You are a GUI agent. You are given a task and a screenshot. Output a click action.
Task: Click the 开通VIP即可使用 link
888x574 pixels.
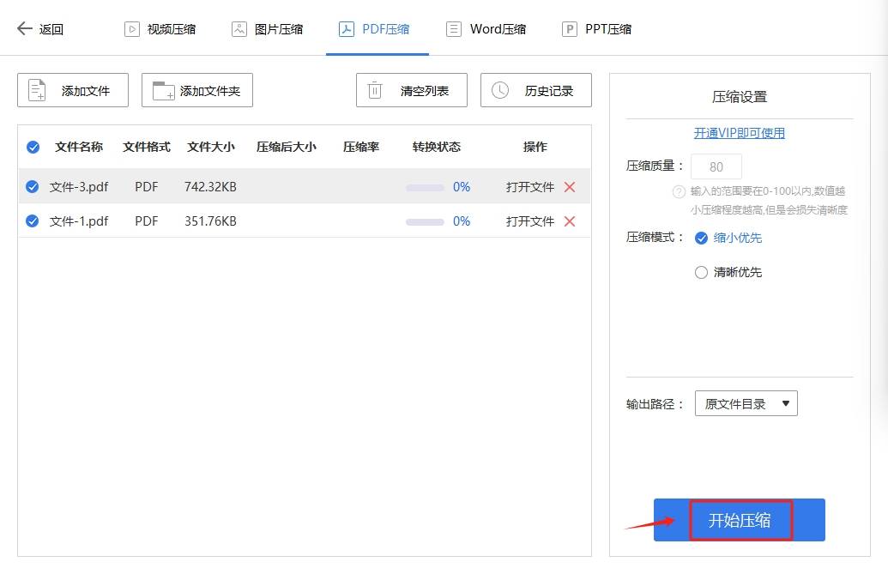(740, 133)
